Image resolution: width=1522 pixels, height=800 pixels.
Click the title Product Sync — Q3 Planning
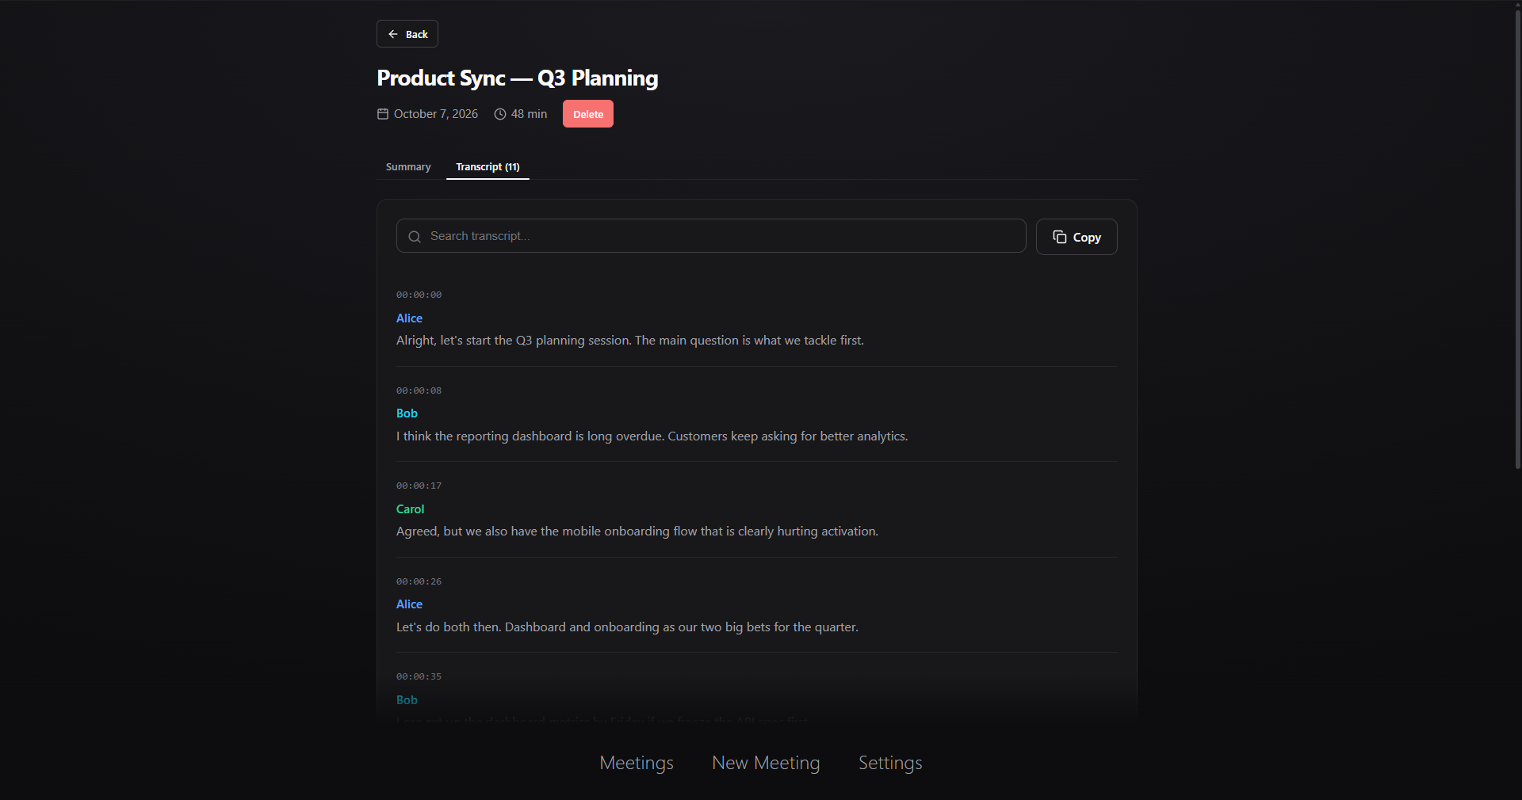(517, 78)
